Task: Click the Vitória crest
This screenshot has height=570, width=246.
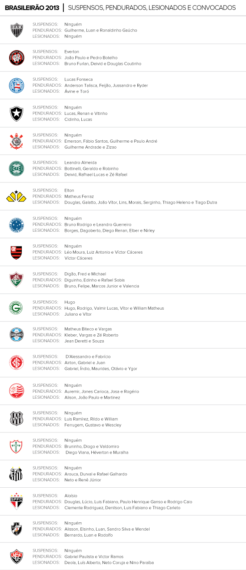Action: (x=17, y=556)
